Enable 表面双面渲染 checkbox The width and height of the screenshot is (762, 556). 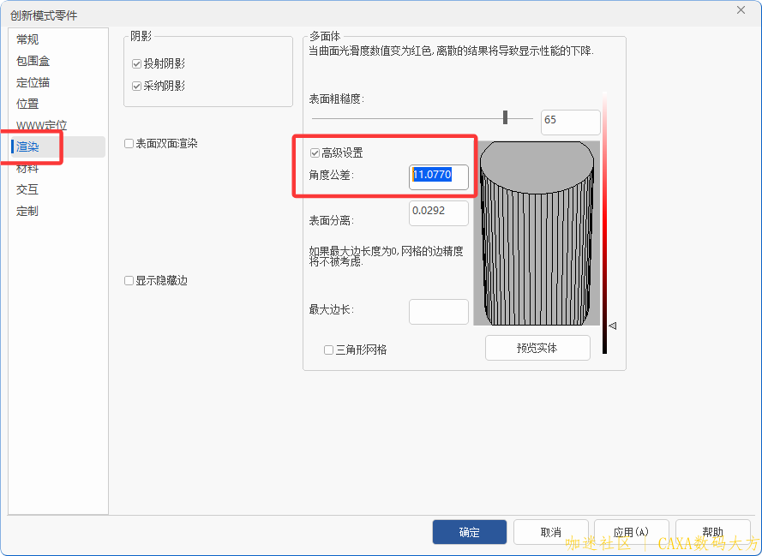(x=129, y=144)
